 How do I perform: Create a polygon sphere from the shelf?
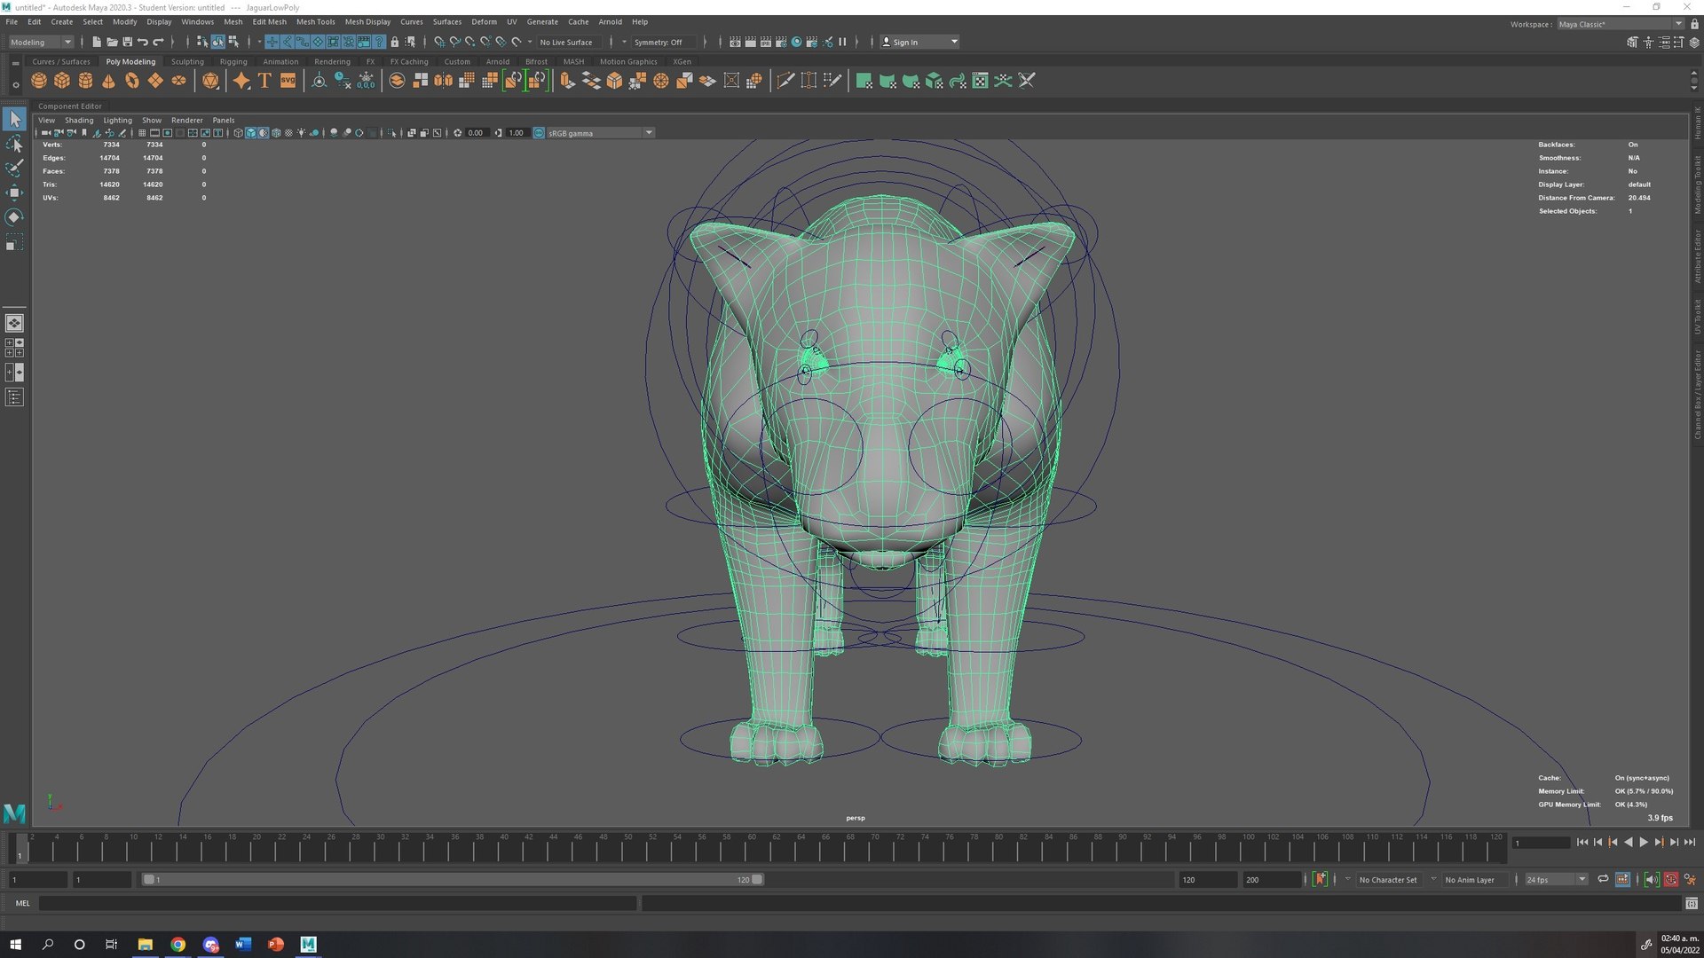click(39, 81)
